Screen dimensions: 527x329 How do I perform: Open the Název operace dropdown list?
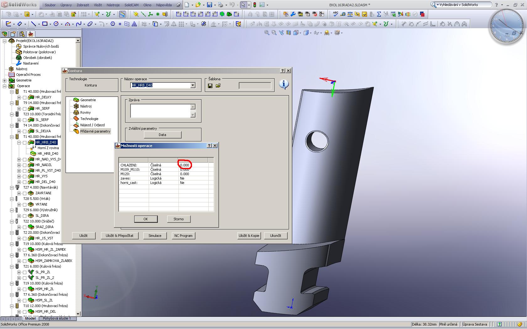pyautogui.click(x=193, y=85)
